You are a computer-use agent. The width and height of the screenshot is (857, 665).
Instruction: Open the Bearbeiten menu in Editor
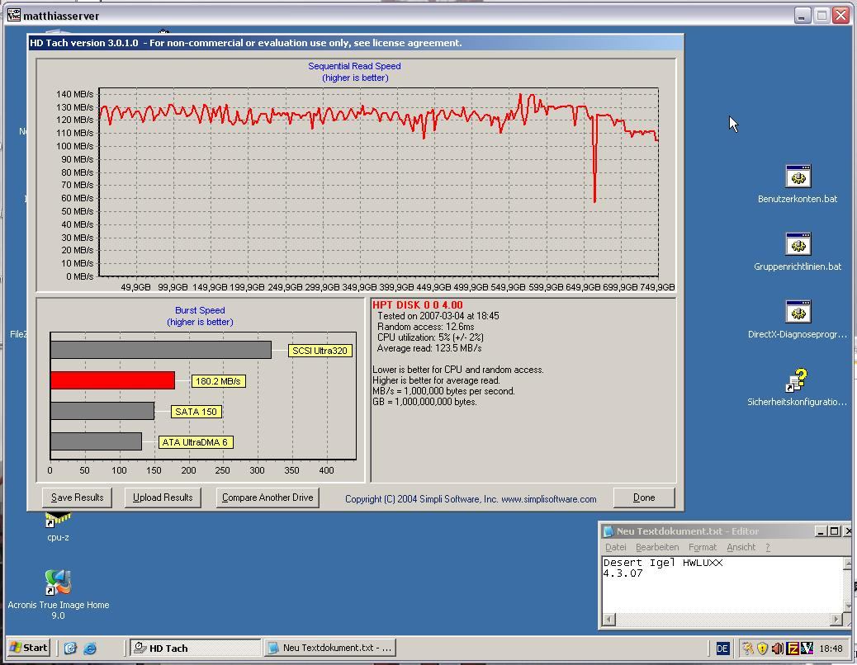pos(657,547)
